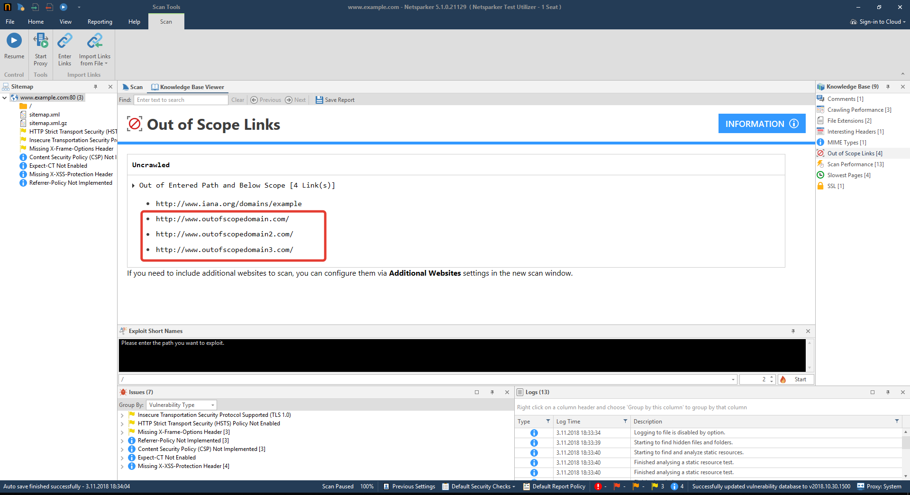910x495 pixels.
Task: Open the exploit path dropdown
Action: tap(733, 379)
